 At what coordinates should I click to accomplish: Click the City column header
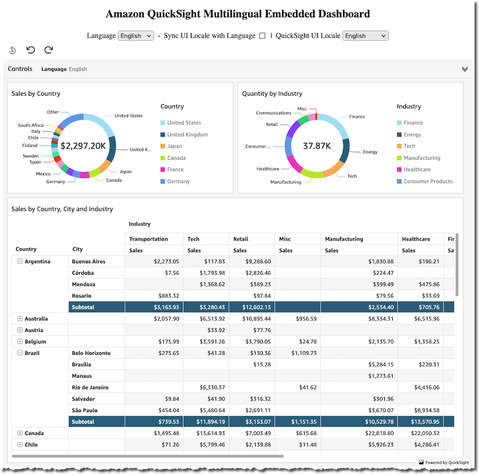78,249
